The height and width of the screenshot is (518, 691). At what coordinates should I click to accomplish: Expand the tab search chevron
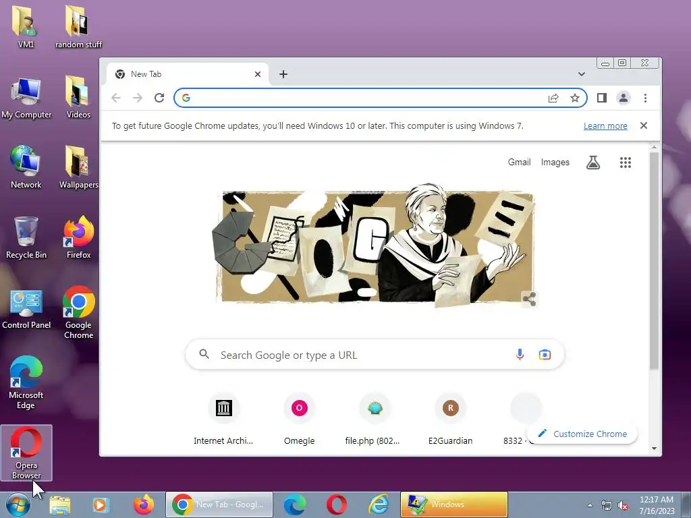581,74
